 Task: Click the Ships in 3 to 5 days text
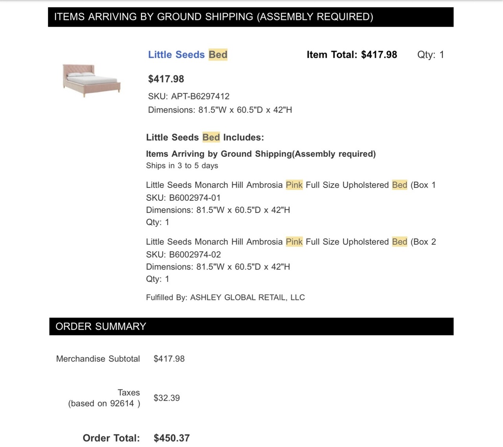(x=182, y=166)
